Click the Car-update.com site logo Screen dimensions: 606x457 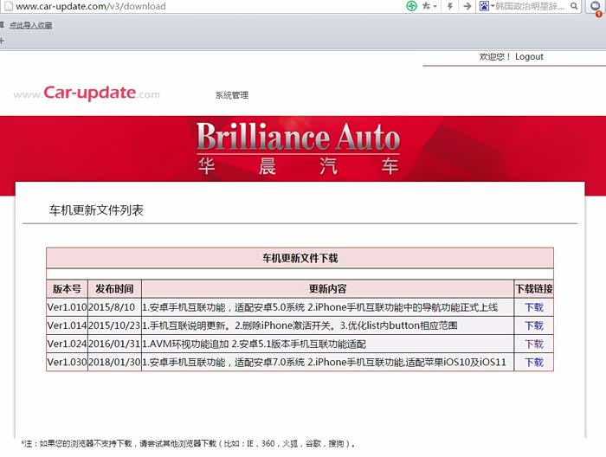pyautogui.click(x=87, y=93)
